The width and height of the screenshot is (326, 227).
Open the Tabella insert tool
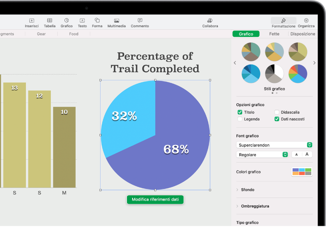pos(50,20)
